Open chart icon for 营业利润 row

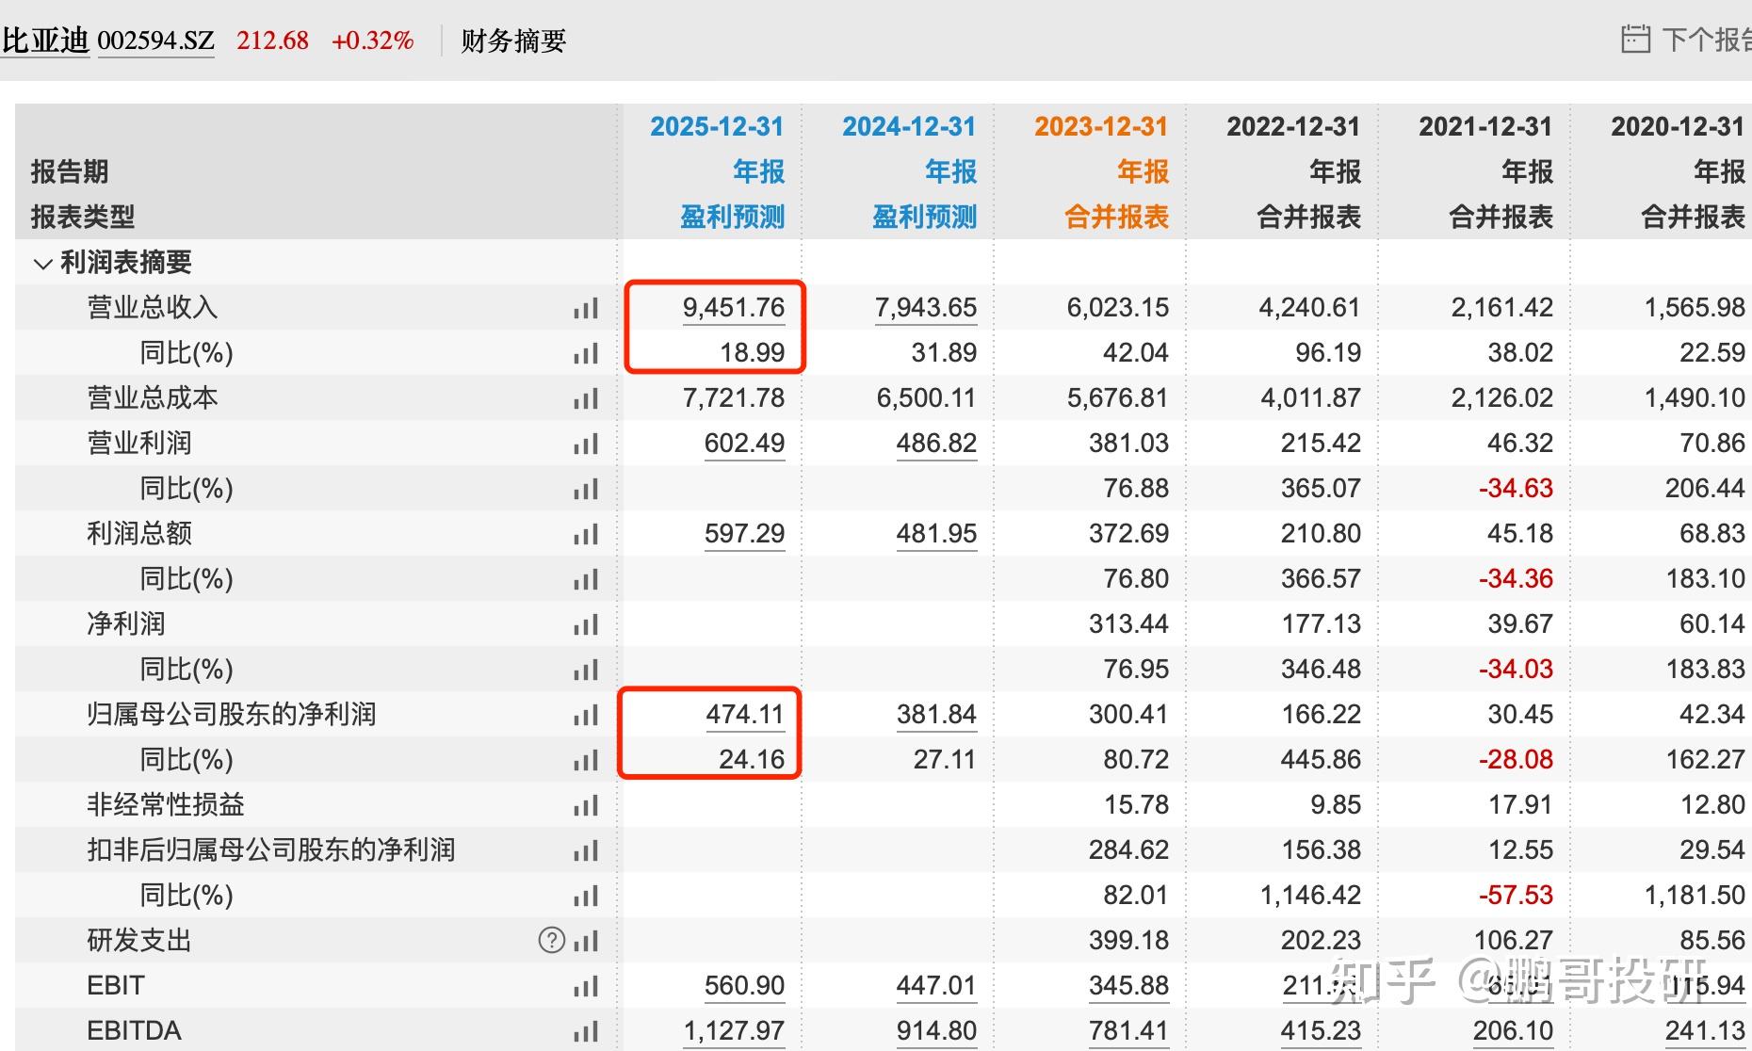coord(586,444)
